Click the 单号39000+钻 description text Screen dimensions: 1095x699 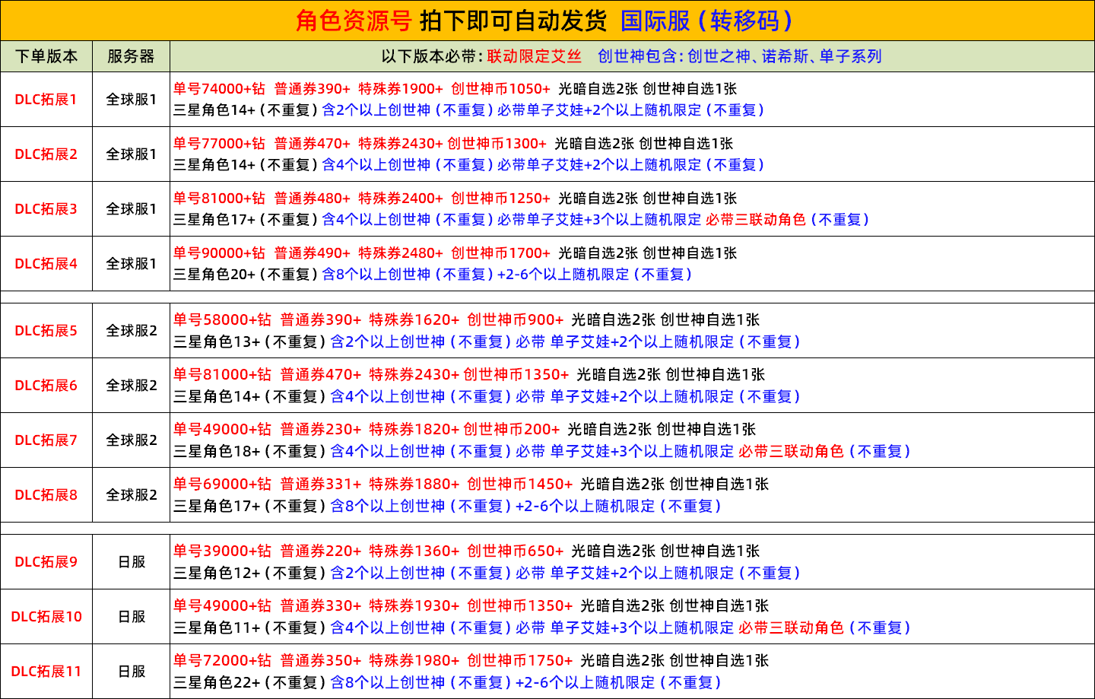tap(221, 551)
